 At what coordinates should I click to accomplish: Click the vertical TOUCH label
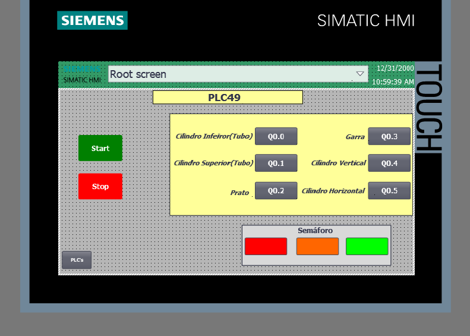[428, 108]
